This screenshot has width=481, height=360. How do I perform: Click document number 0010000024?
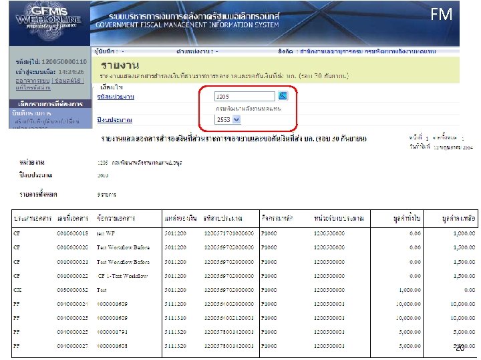(72, 304)
